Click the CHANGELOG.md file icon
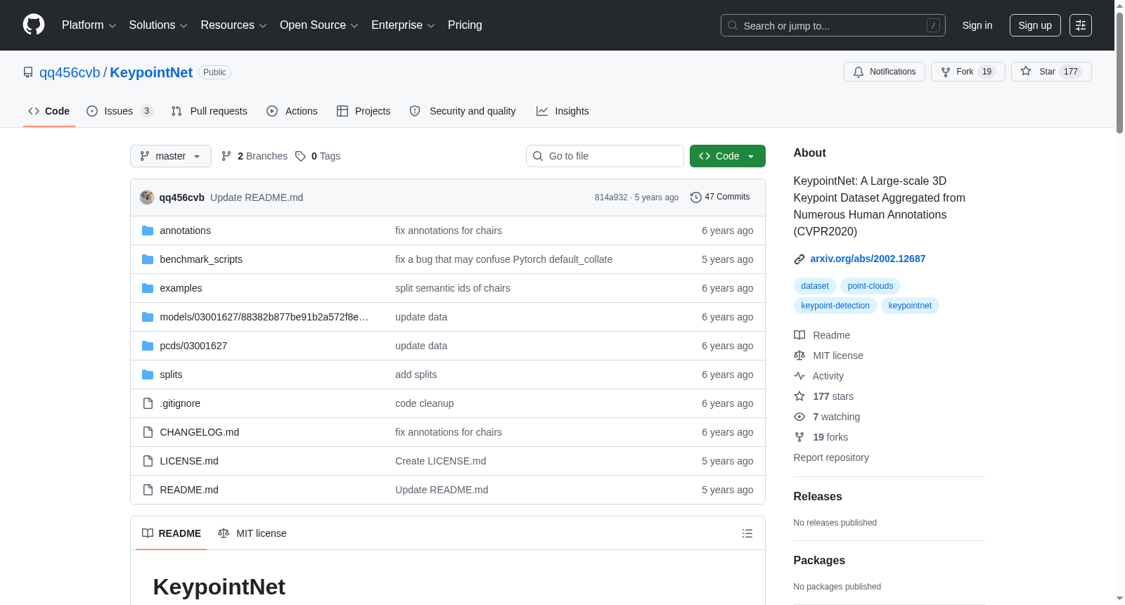This screenshot has height=605, width=1125. pos(148,432)
